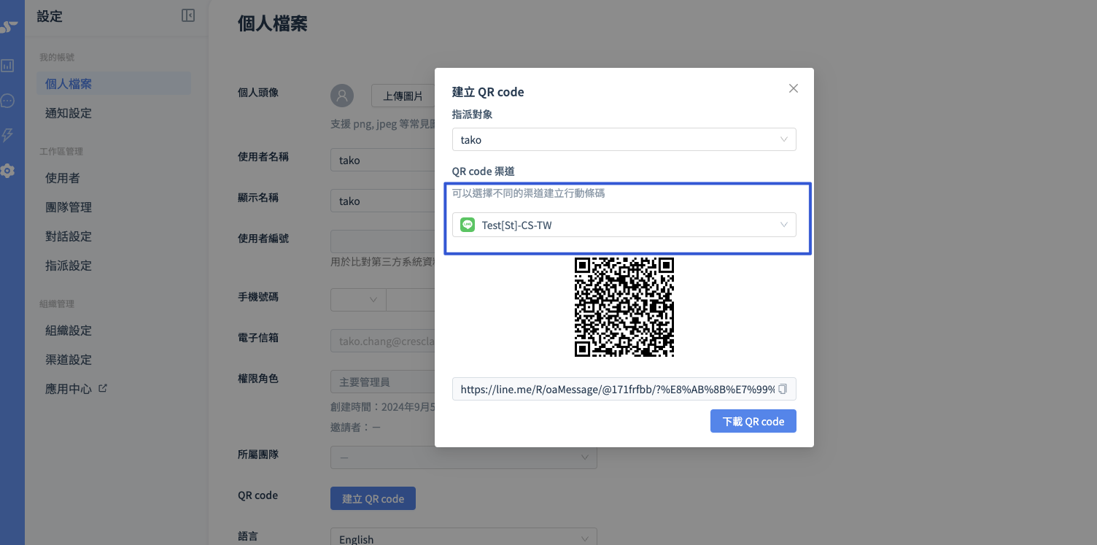Click the generated QR code image
The image size is (1097, 545).
point(624,307)
